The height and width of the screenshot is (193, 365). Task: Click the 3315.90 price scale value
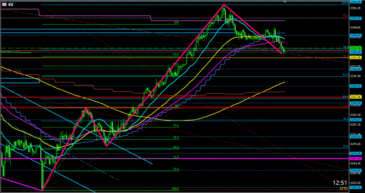point(355,76)
